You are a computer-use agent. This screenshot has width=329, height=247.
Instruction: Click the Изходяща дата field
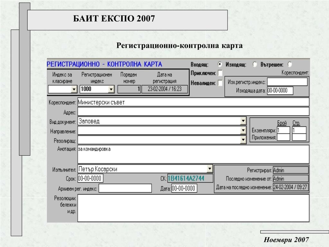[280, 90]
